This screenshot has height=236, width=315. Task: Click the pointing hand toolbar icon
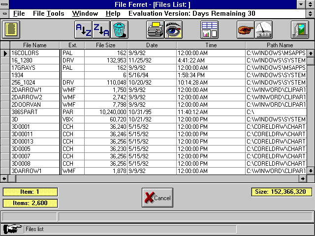pos(245,30)
